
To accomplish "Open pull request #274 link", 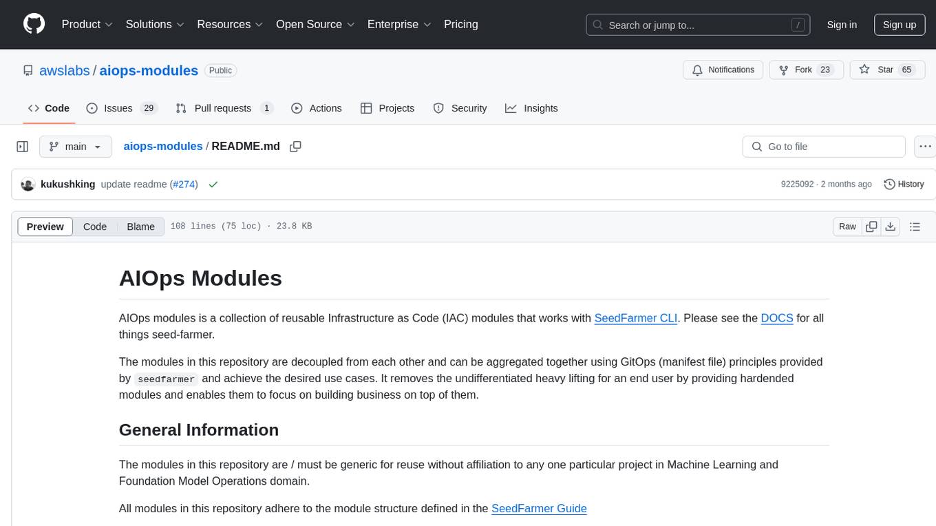I will (184, 185).
